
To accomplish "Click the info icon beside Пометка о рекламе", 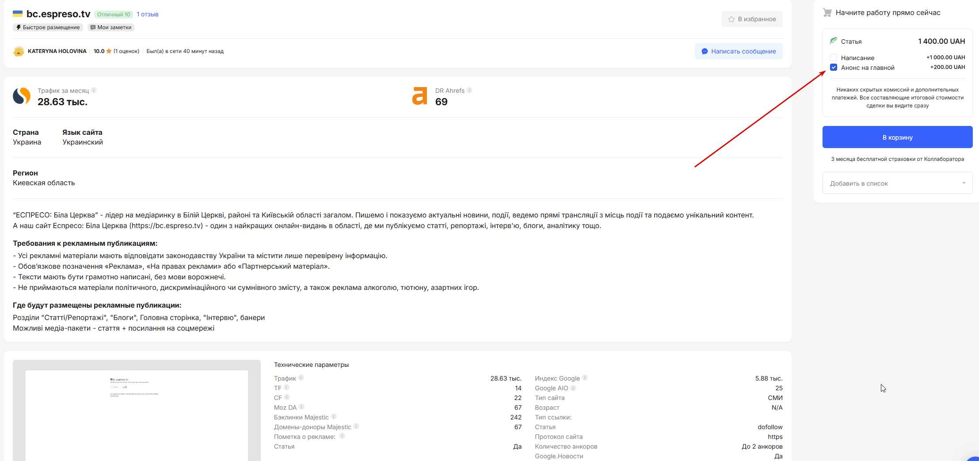I will click(x=342, y=436).
